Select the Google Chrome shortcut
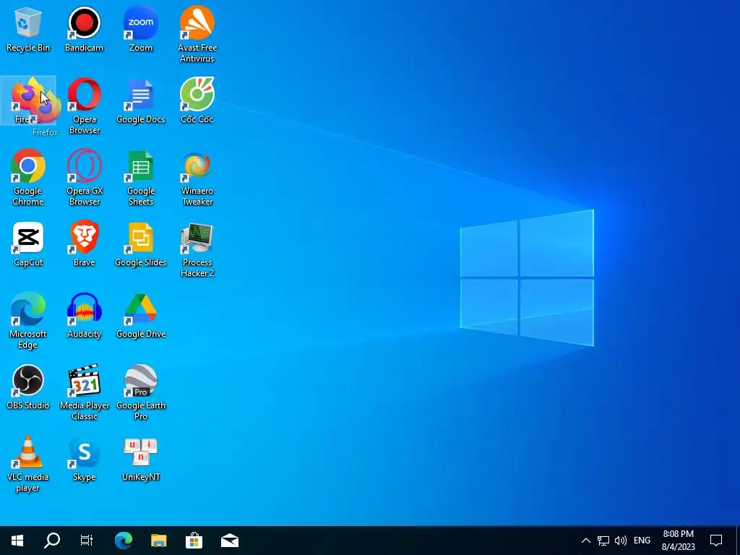 (x=28, y=178)
